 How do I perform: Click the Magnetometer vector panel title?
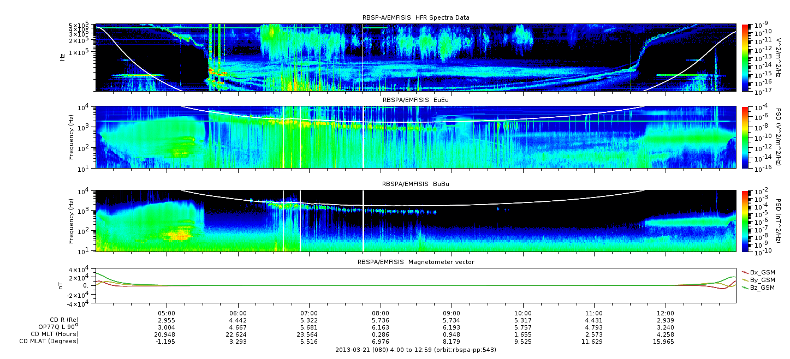coord(415,262)
